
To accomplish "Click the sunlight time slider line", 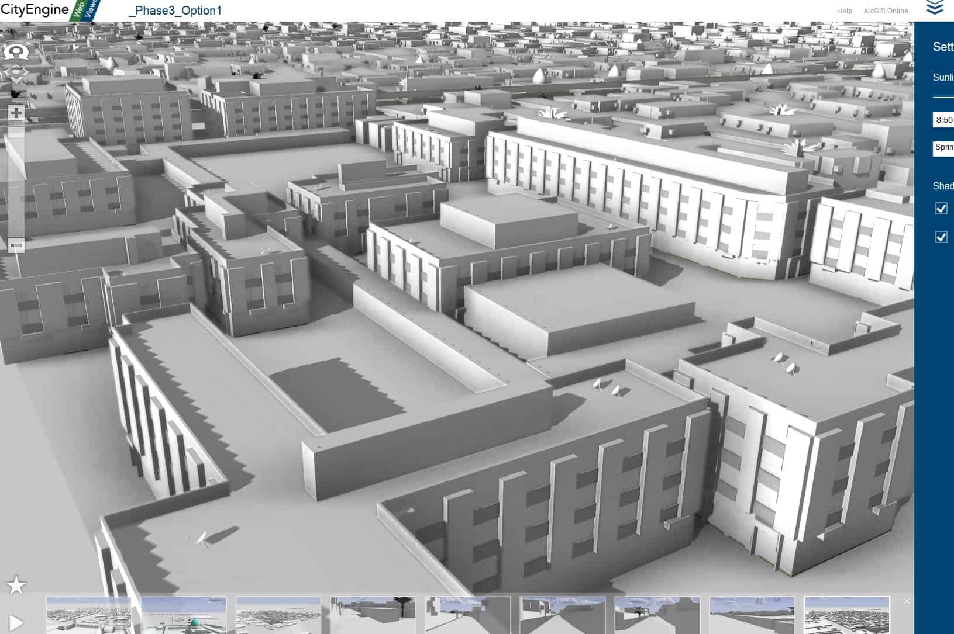I will tap(943, 97).
